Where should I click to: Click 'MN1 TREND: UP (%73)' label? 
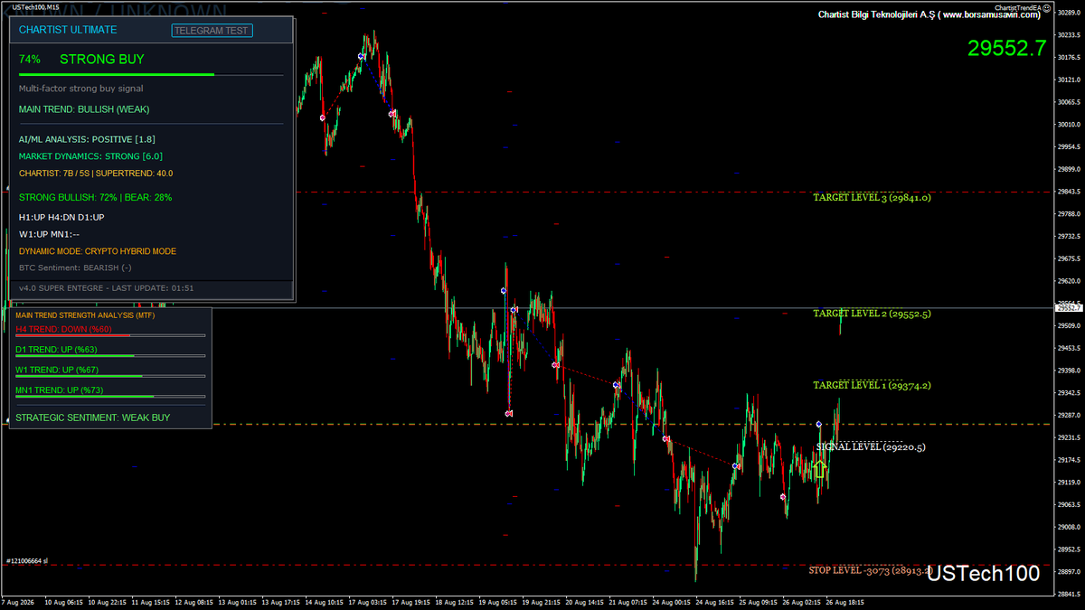(x=60, y=390)
